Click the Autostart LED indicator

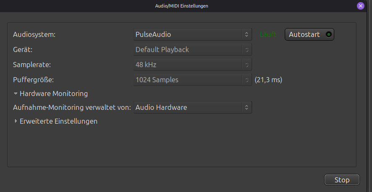(x=328, y=34)
